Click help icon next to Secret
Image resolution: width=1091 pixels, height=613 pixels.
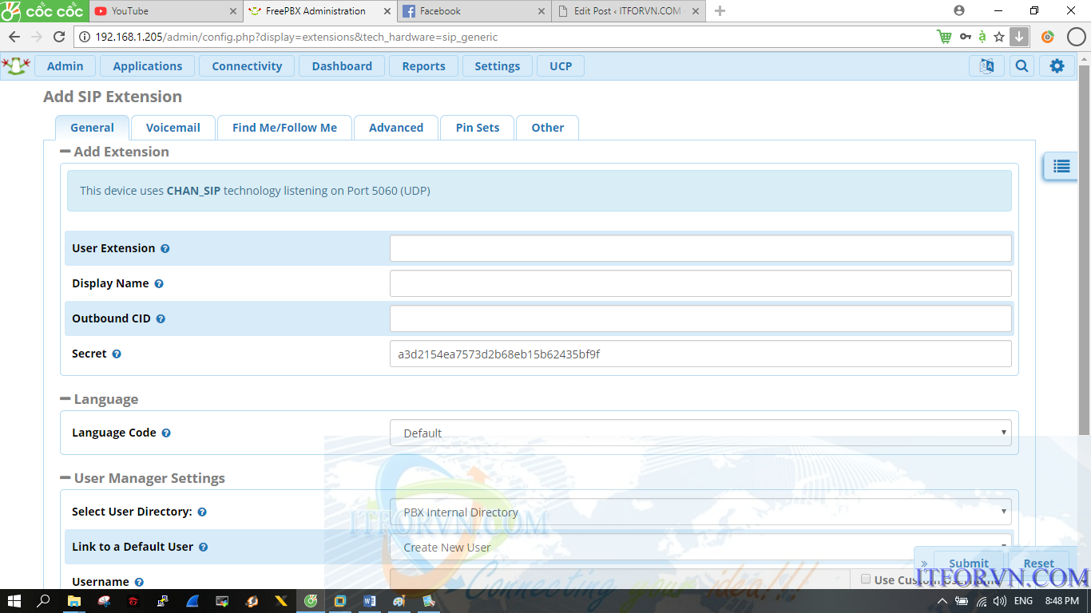pyautogui.click(x=117, y=354)
